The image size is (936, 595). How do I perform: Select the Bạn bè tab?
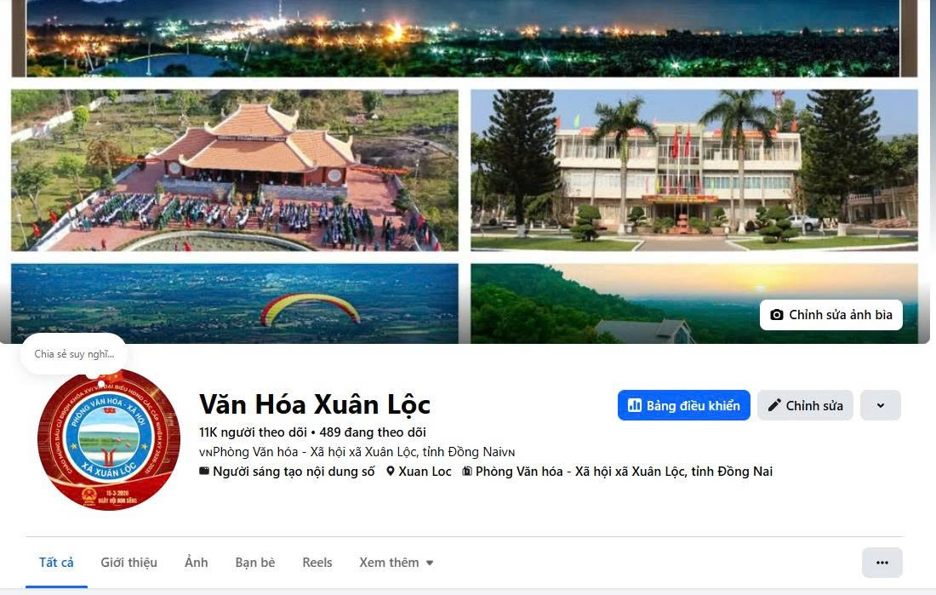click(x=255, y=563)
